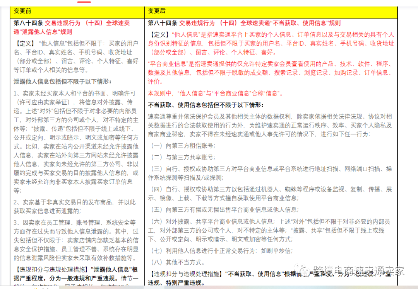418x289 pixels.
Task: Click item (一)向第三方租借账号
Action: point(182,146)
